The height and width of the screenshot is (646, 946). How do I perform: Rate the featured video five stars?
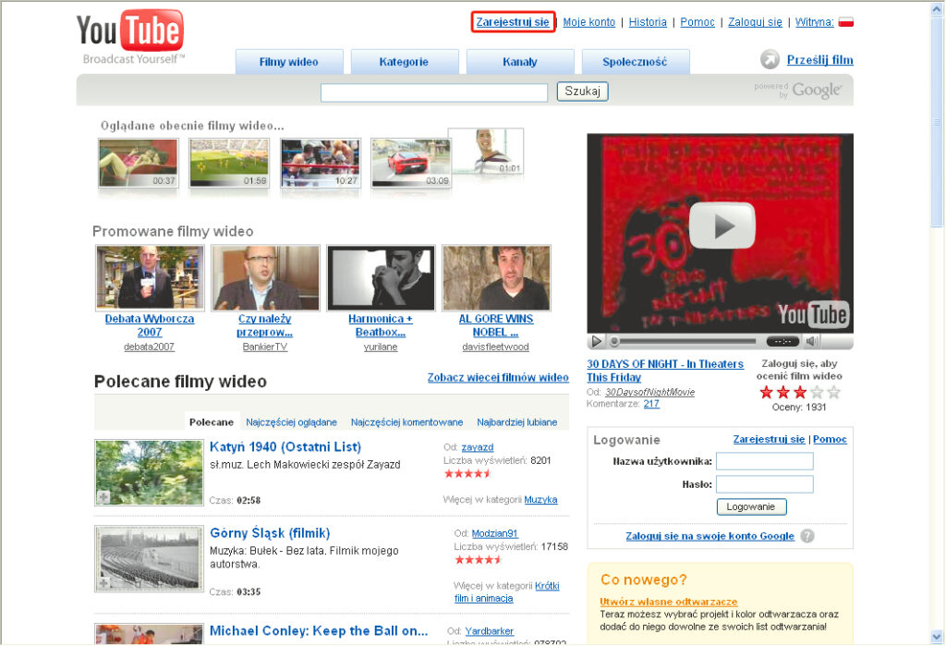834,393
